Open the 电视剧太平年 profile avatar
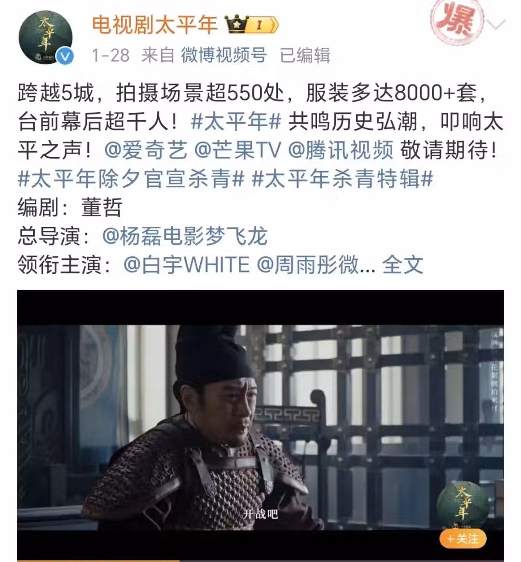The height and width of the screenshot is (562, 521). click(x=45, y=38)
